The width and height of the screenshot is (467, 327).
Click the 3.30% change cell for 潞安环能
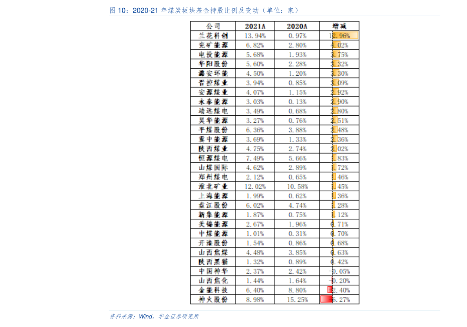click(340, 74)
